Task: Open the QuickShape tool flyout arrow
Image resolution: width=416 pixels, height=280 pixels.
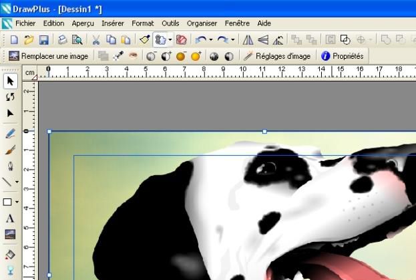Action: coord(17,202)
